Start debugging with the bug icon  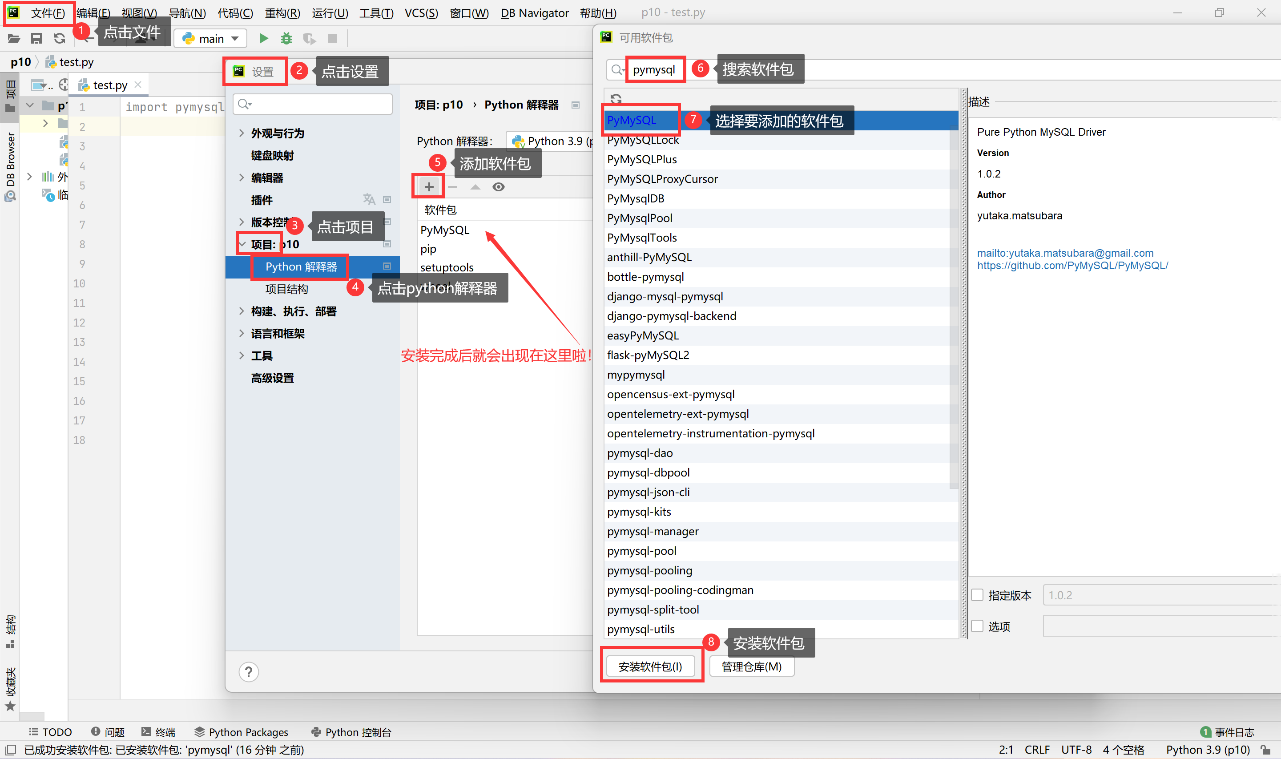286,38
